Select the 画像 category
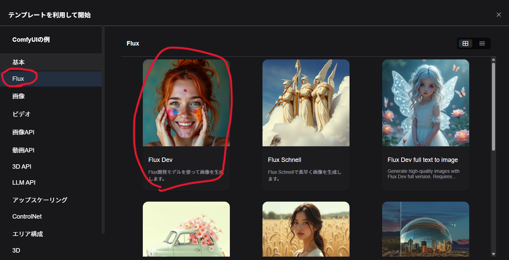Screen dimensions: 509x260 51,96
